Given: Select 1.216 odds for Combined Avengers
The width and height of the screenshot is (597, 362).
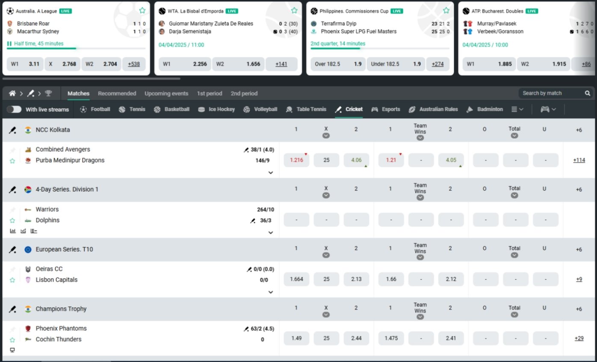Looking at the screenshot, I should coord(296,160).
